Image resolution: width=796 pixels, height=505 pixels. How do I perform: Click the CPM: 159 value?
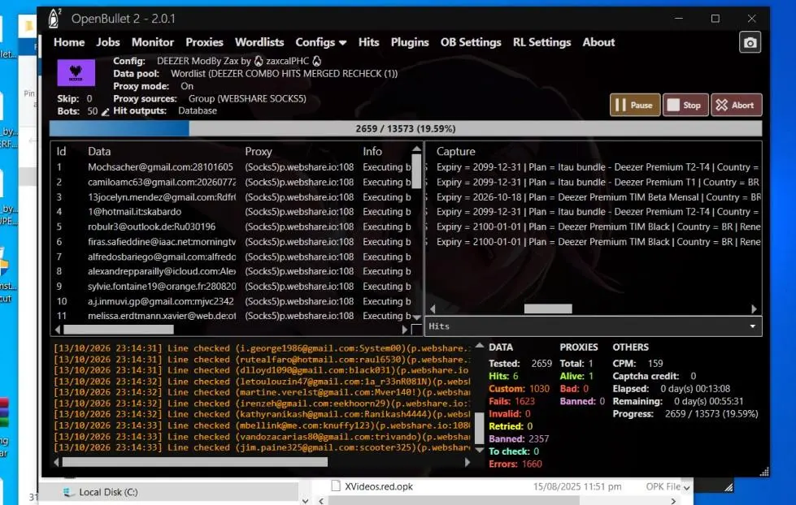click(655, 364)
